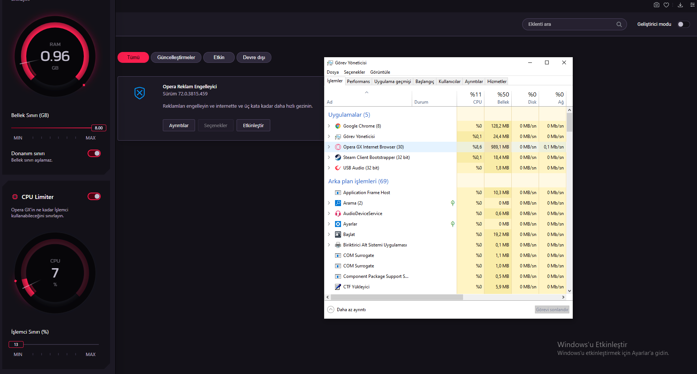Click the Component Package Support icon
The width and height of the screenshot is (697, 374).
pyautogui.click(x=338, y=276)
